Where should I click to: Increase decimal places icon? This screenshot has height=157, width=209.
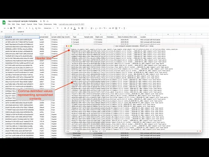click(x=36, y=28)
